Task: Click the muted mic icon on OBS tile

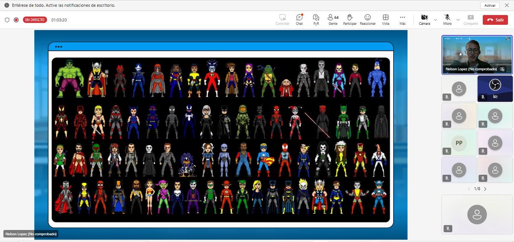Action: (x=483, y=97)
